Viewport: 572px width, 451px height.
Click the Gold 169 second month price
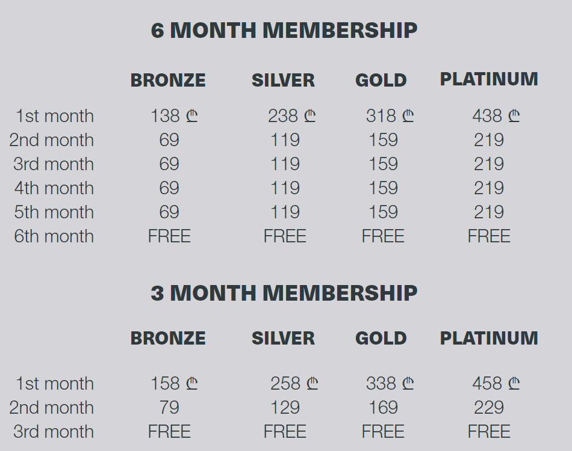[383, 407]
